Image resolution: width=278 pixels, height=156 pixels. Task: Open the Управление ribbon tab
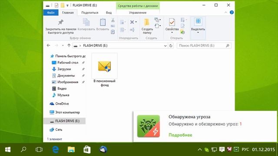tap(138, 13)
